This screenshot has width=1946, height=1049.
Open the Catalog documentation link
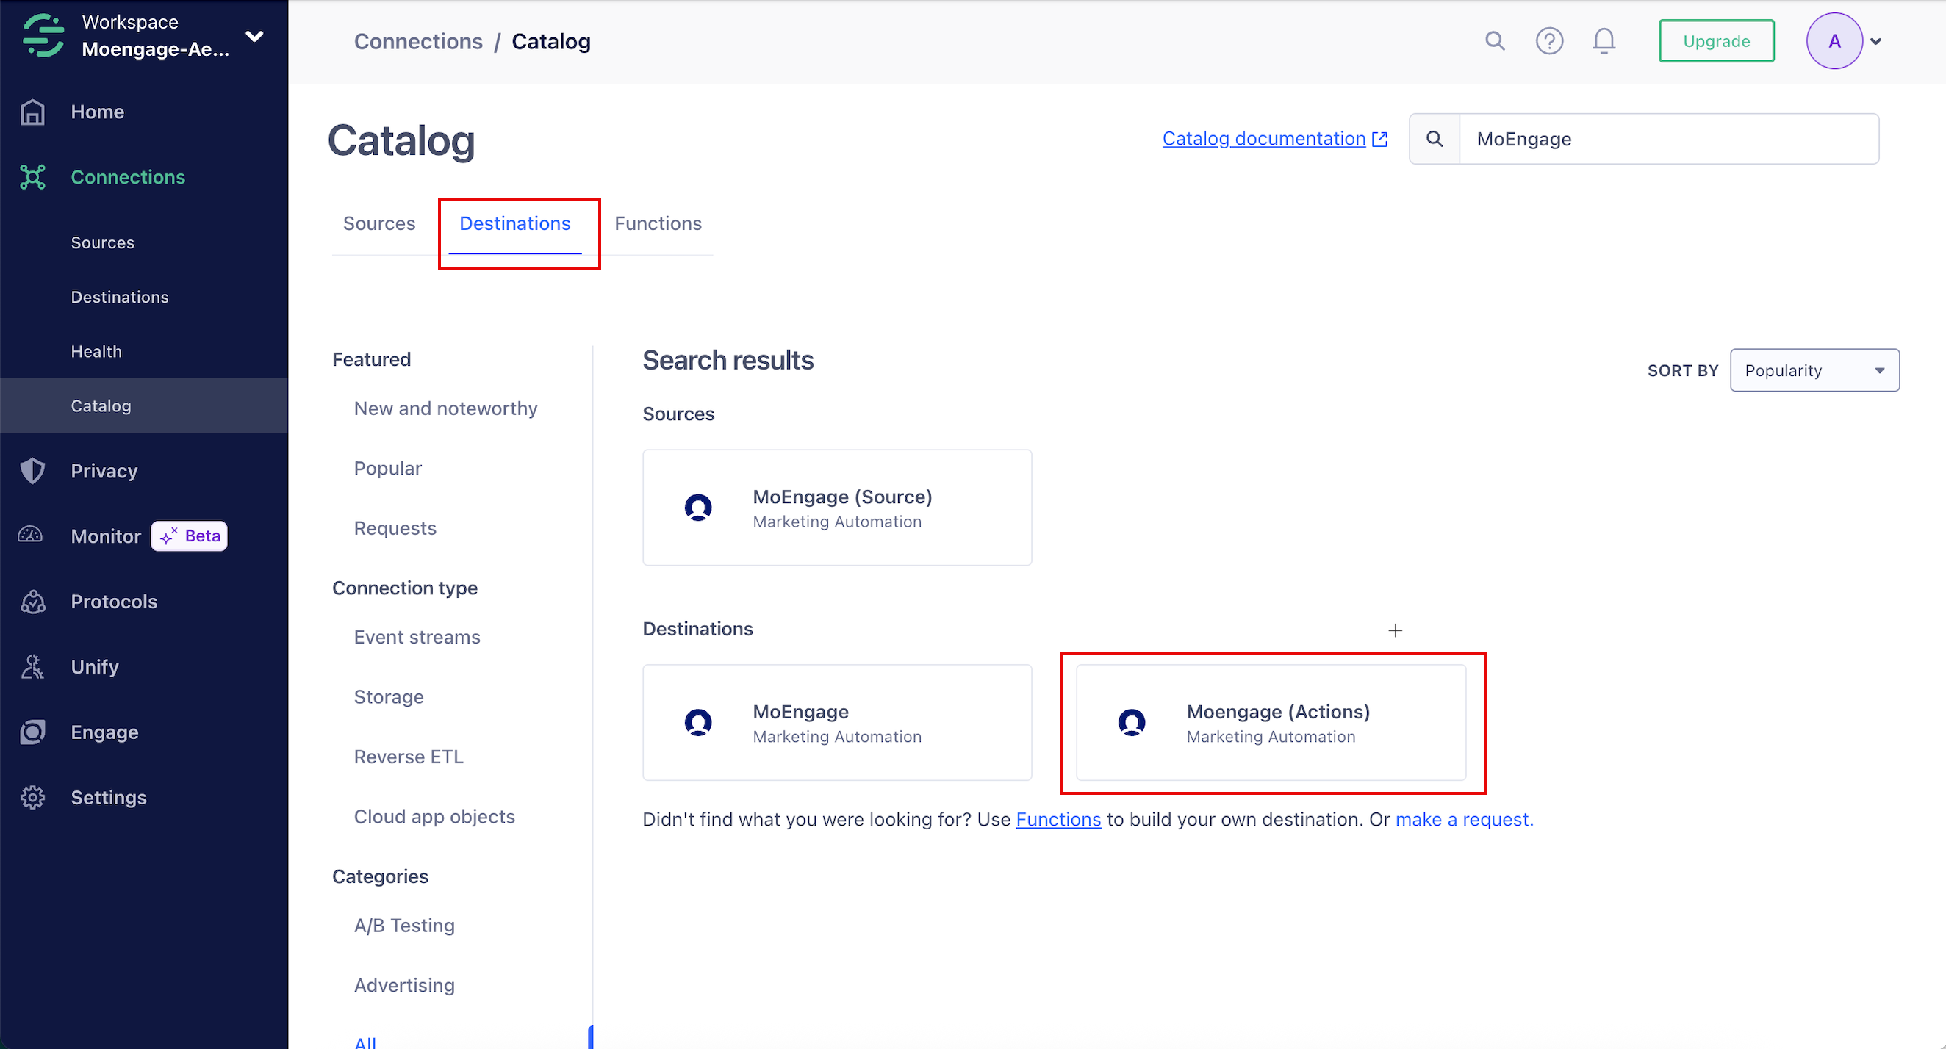click(x=1264, y=139)
